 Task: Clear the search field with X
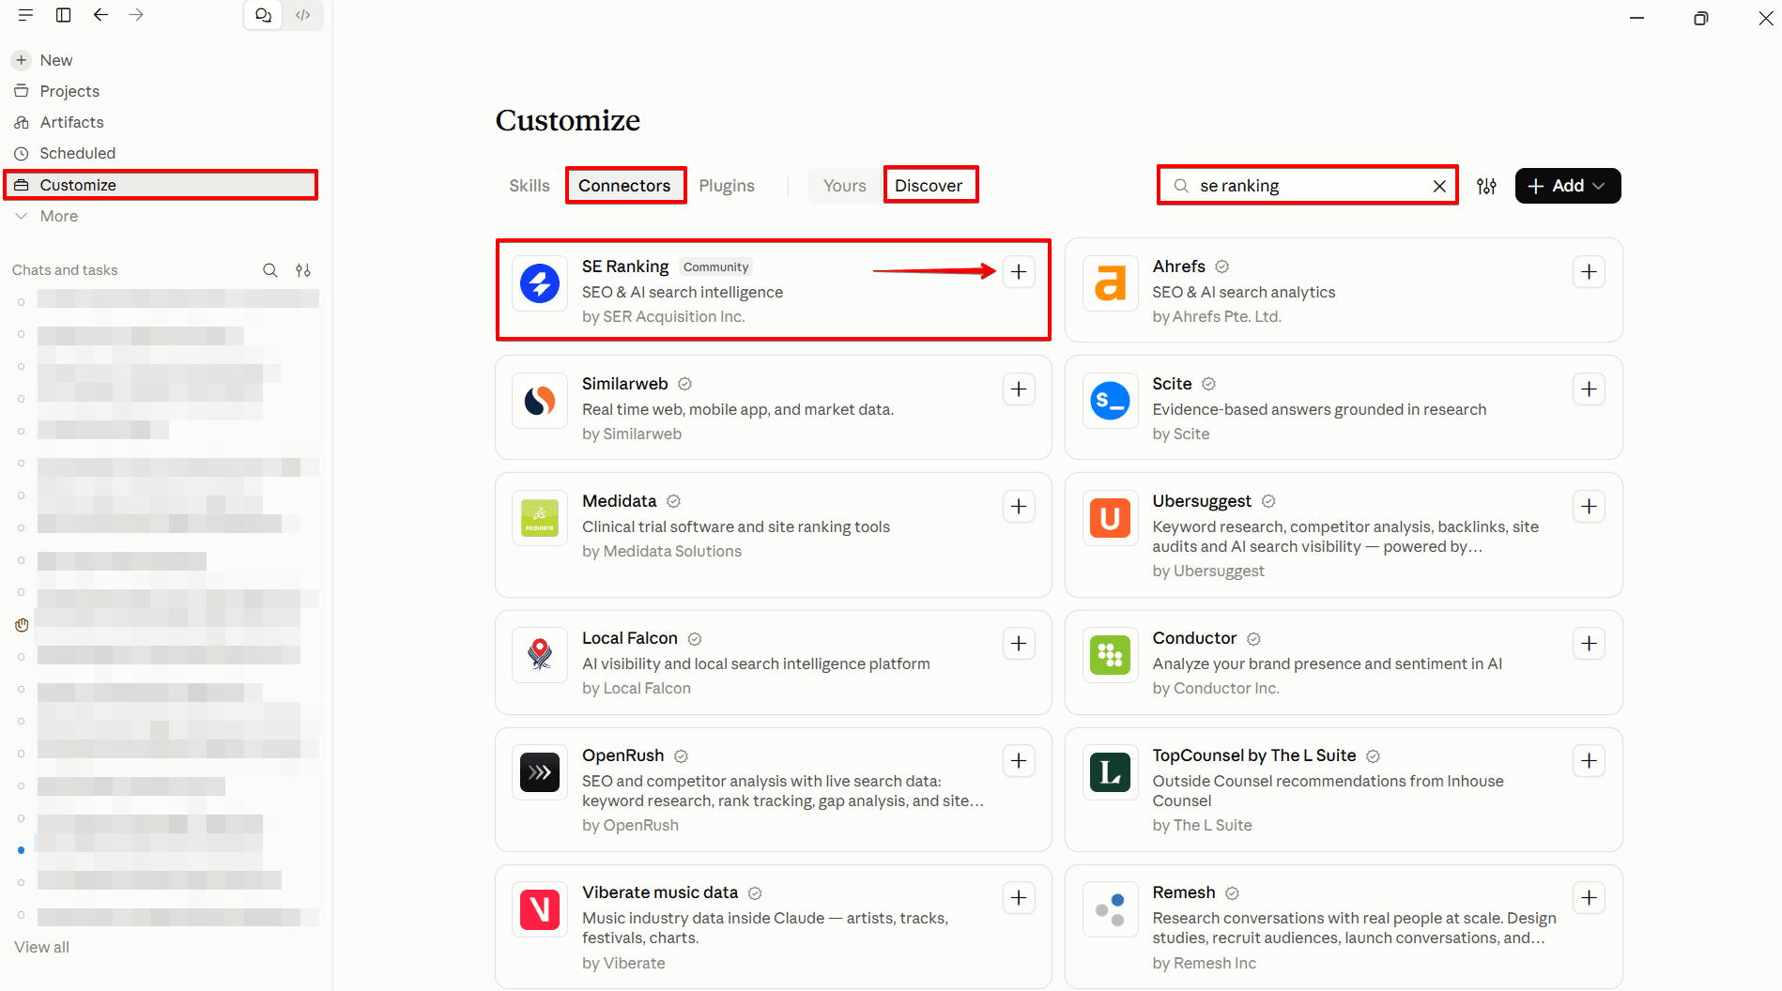[1439, 186]
